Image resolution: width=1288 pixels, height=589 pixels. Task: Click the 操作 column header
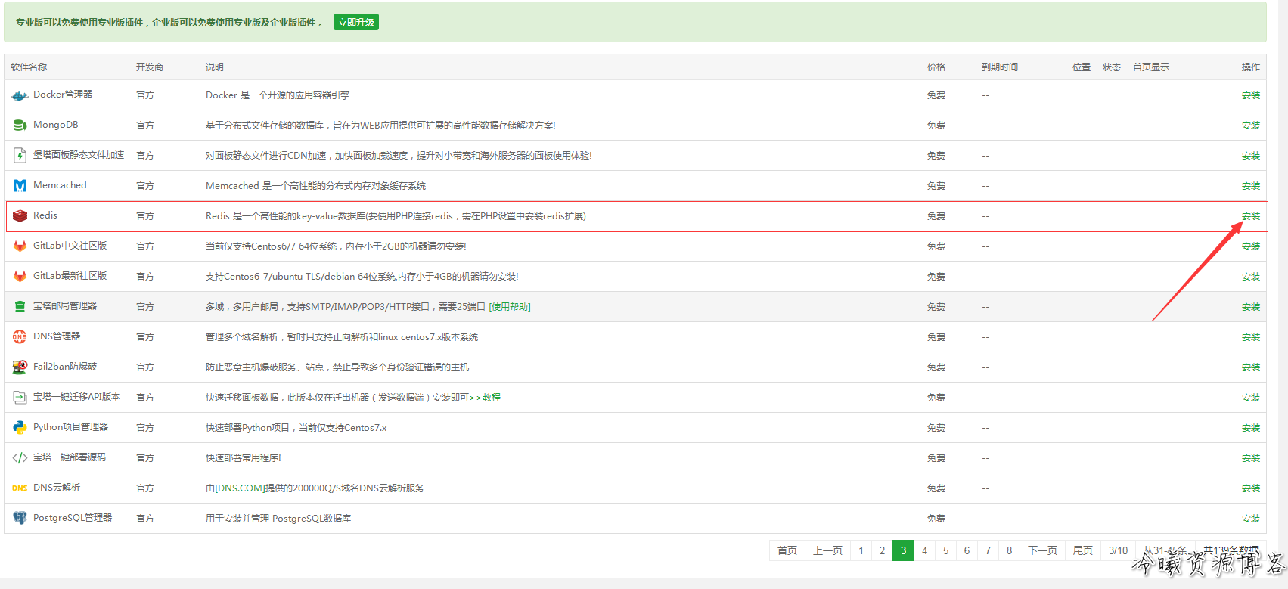(x=1251, y=67)
